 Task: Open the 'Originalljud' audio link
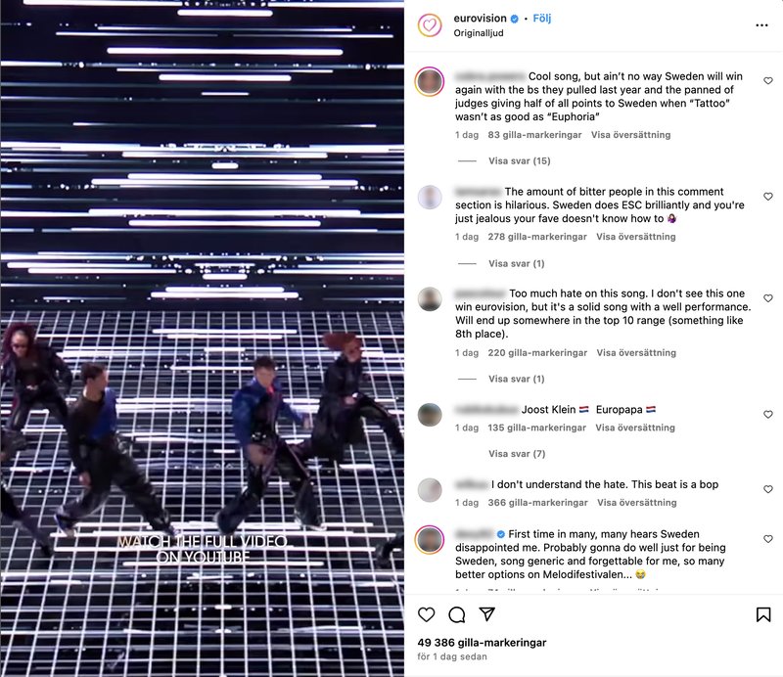tap(479, 33)
